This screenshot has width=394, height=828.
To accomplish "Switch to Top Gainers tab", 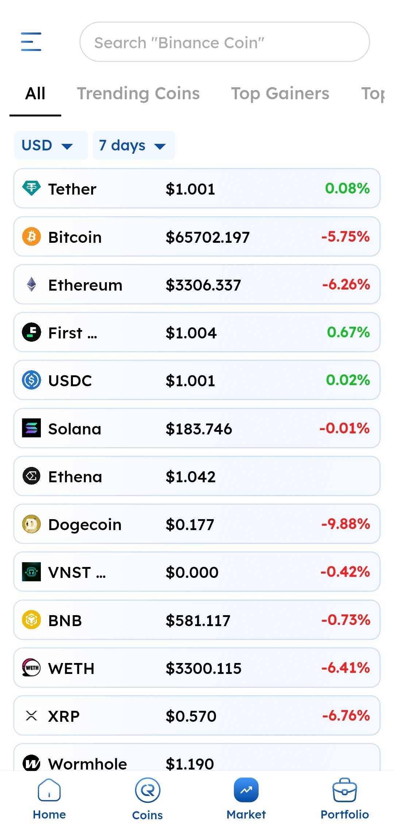I will pos(280,93).
